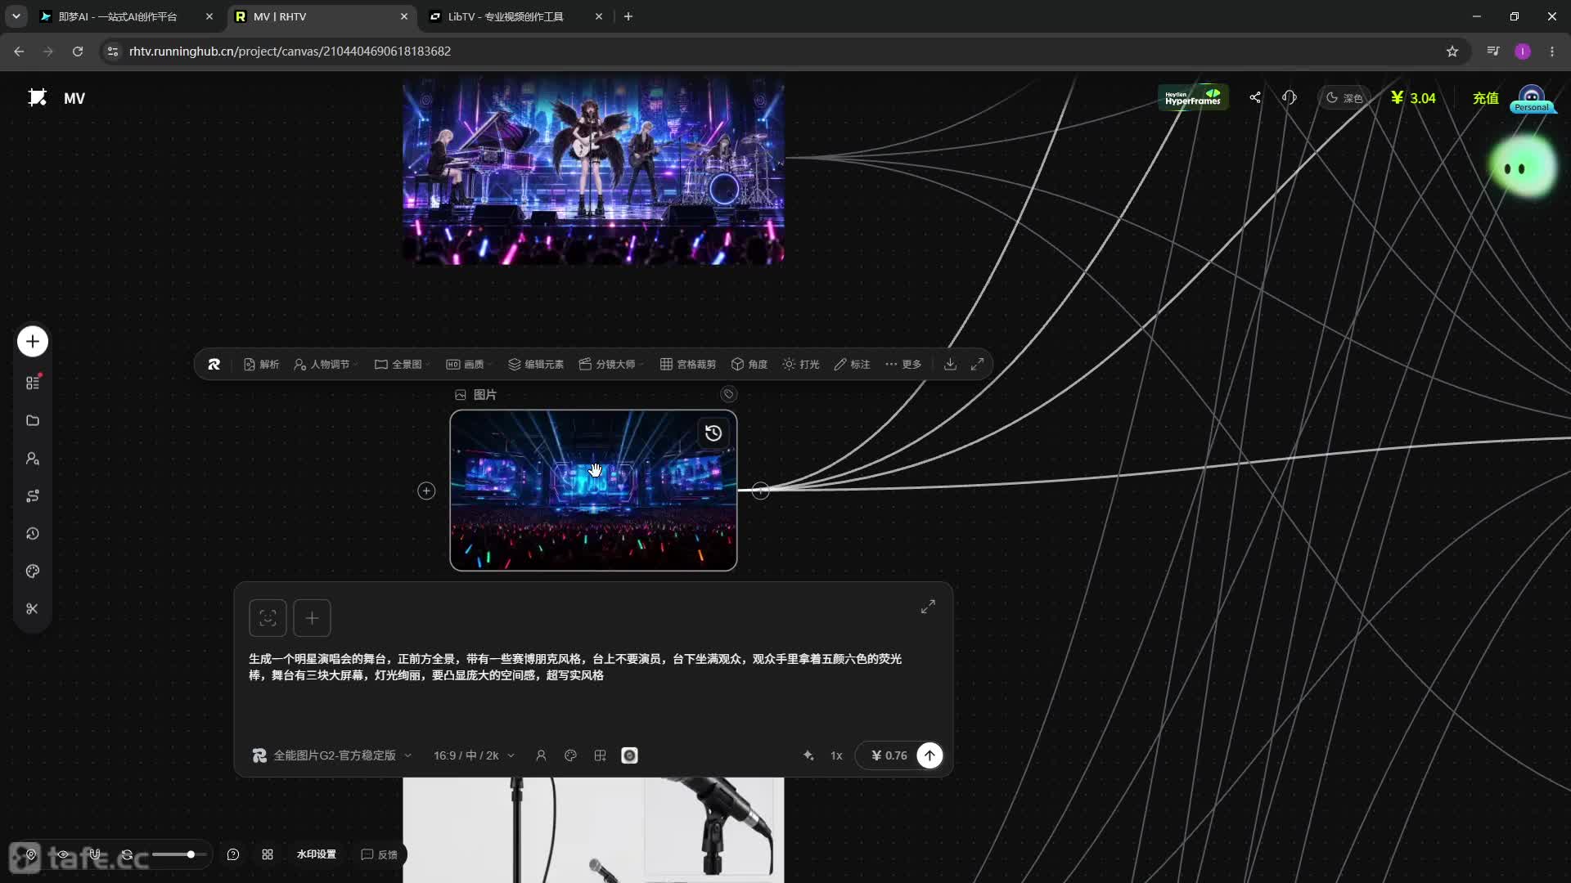
Task: Expand image to fullscreen from toolbar
Action: tap(977, 365)
